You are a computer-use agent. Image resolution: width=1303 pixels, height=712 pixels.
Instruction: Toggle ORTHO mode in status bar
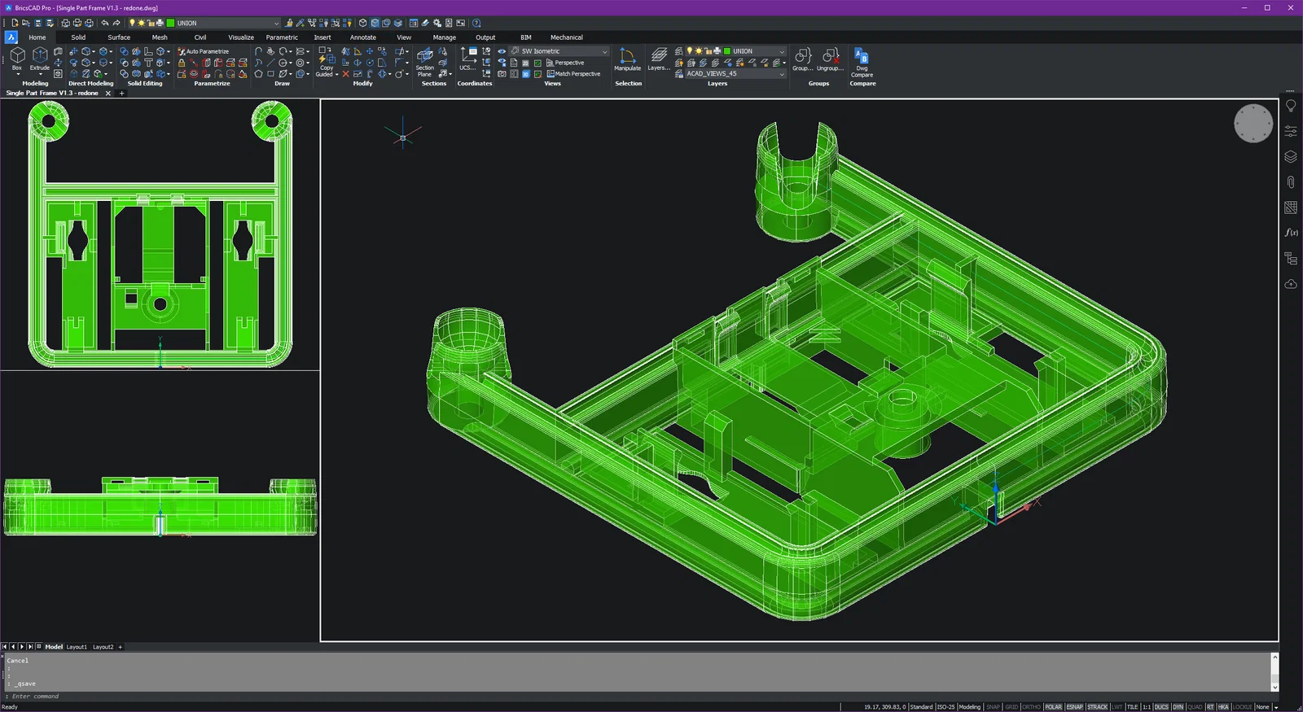coord(1031,707)
